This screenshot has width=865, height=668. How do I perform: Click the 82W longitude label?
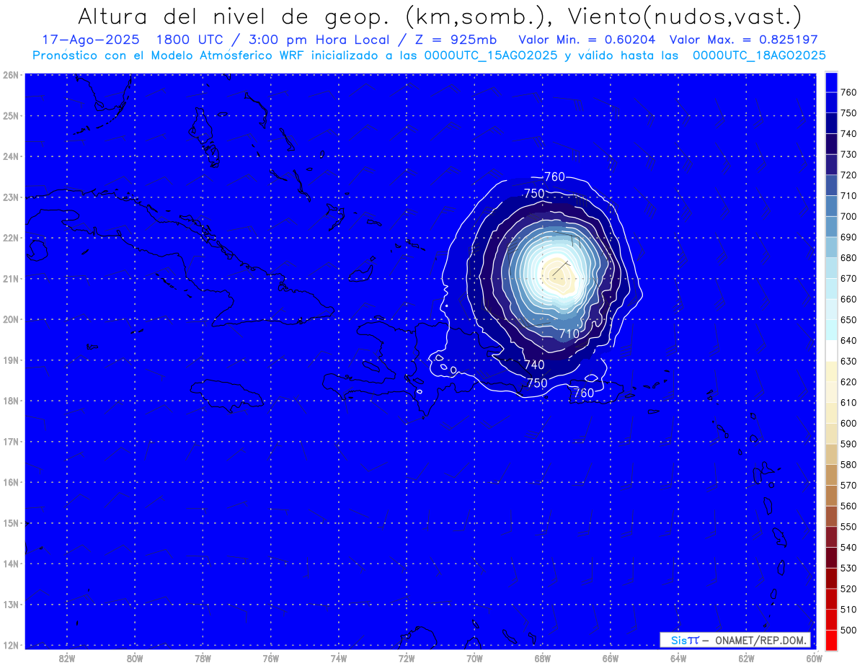coord(66,658)
